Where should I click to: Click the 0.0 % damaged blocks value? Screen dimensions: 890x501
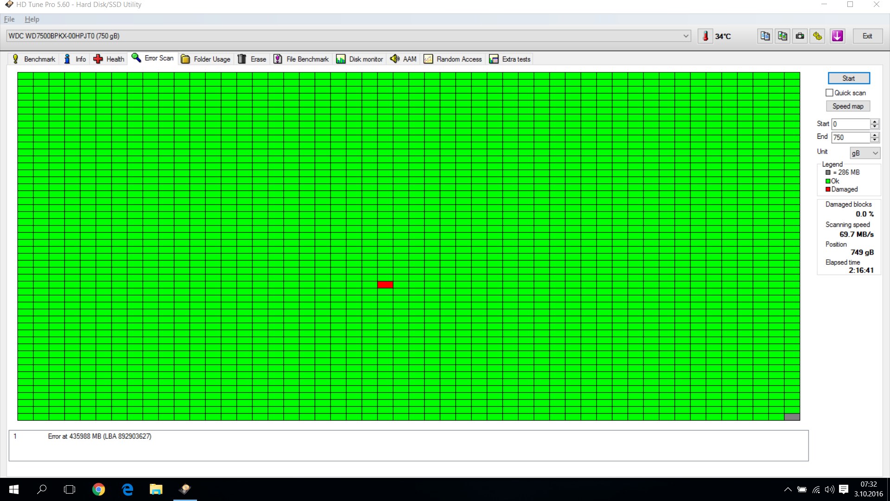[865, 214]
